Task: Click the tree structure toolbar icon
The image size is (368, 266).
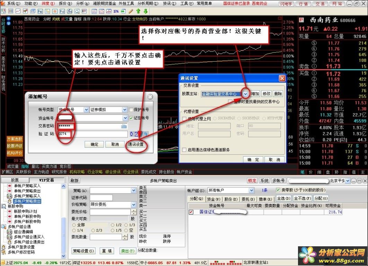Action: pos(47,11)
